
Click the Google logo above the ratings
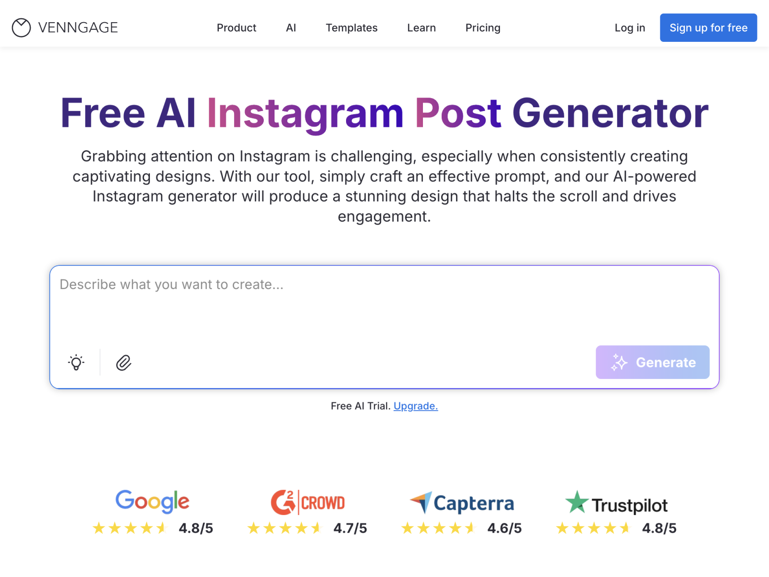(x=152, y=502)
